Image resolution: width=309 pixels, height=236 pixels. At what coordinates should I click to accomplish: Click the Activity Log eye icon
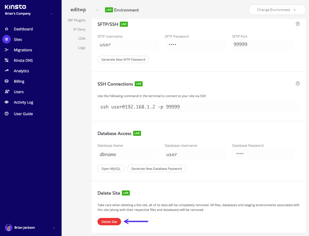6,102
